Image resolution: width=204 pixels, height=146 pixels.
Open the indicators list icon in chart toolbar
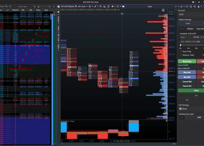90,6
